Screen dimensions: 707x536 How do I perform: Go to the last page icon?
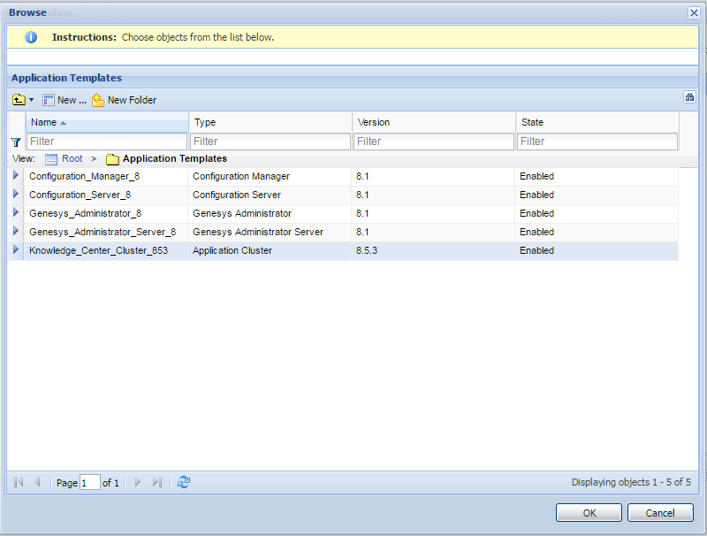(157, 482)
